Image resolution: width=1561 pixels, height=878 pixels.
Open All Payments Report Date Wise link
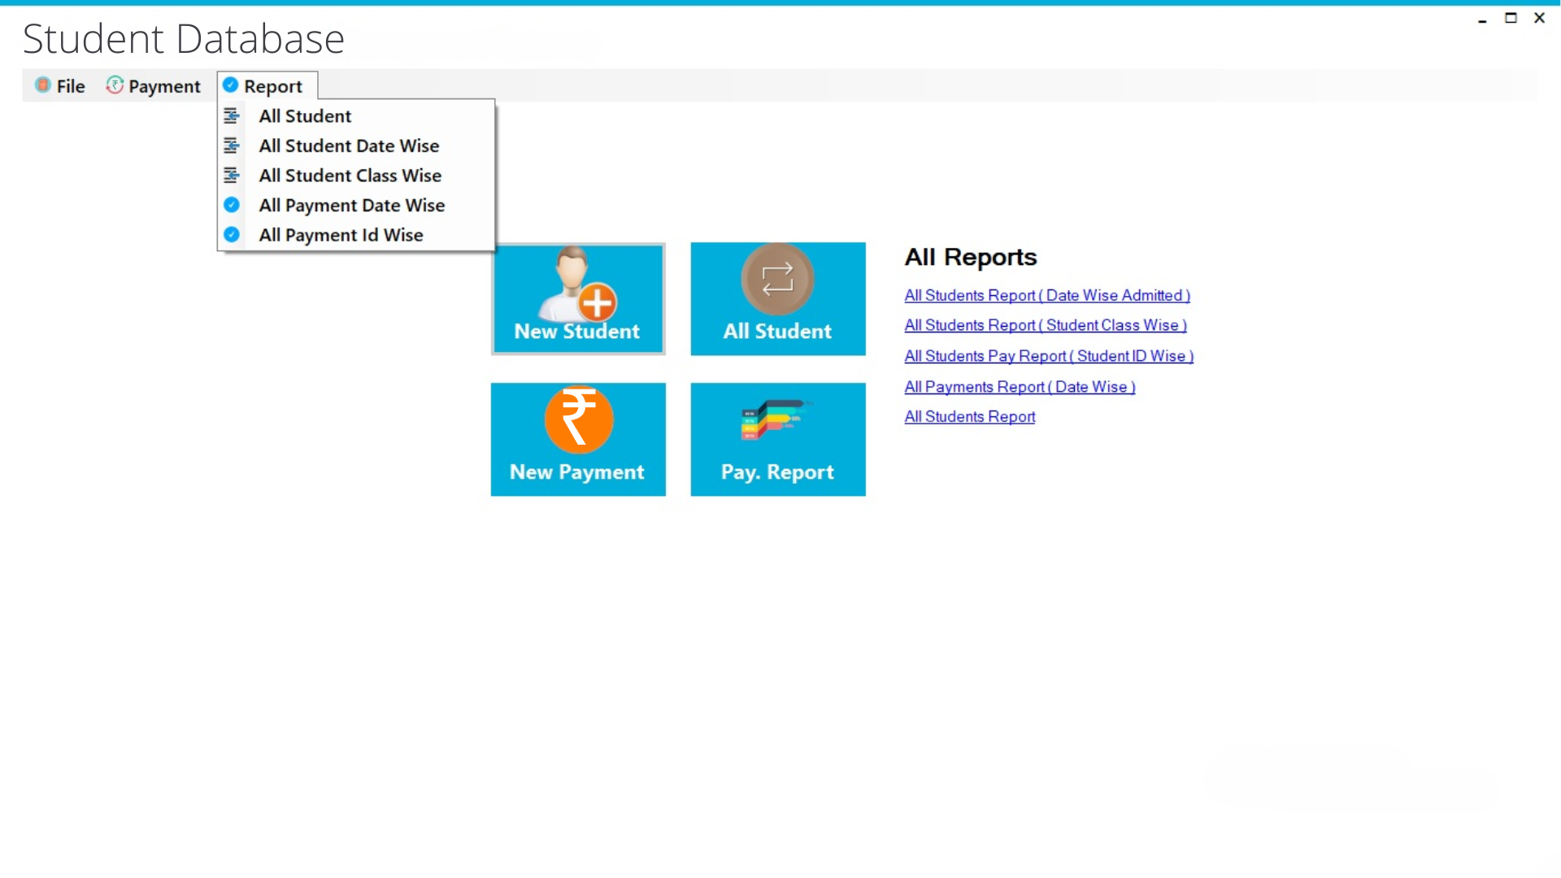(1019, 387)
